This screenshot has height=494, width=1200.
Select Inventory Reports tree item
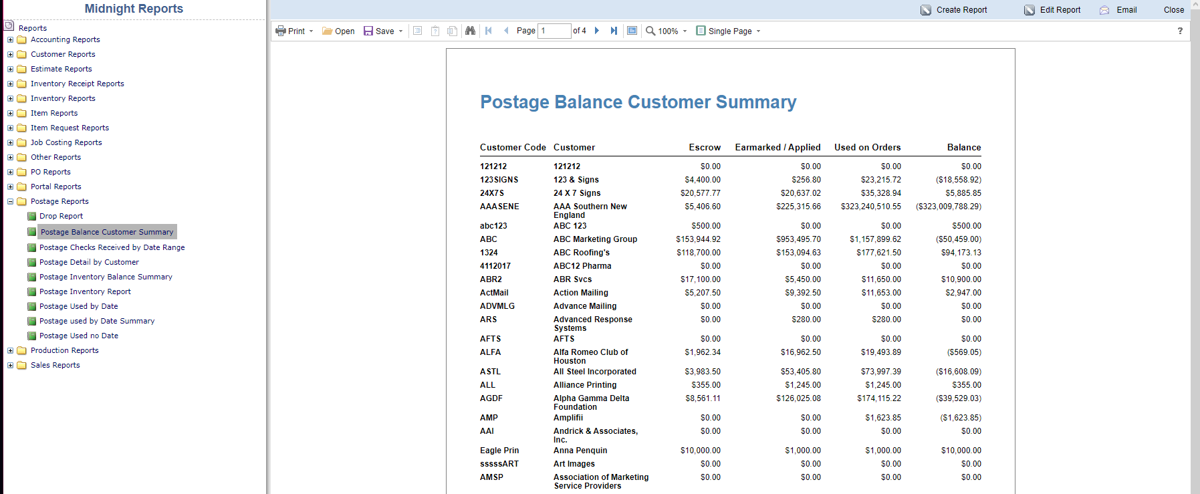pos(63,98)
